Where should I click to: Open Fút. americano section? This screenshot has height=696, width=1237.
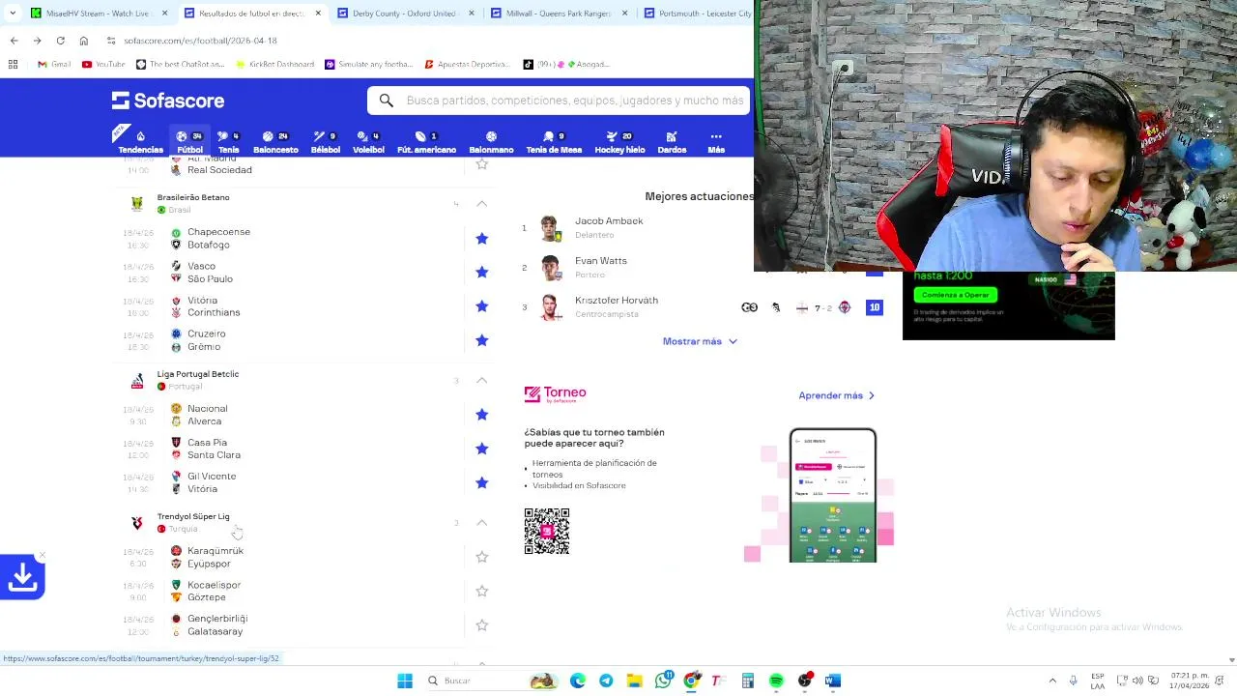click(426, 142)
